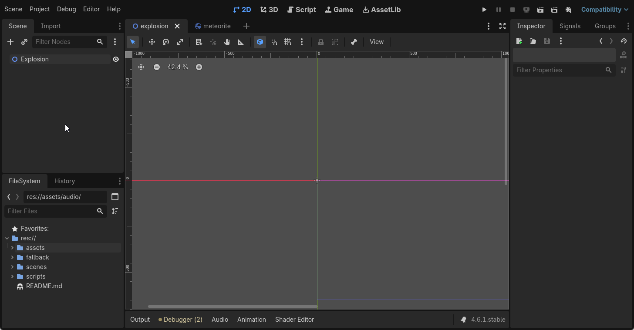Focus the Filter Nodes search field
This screenshot has height=330, width=634.
pos(69,42)
